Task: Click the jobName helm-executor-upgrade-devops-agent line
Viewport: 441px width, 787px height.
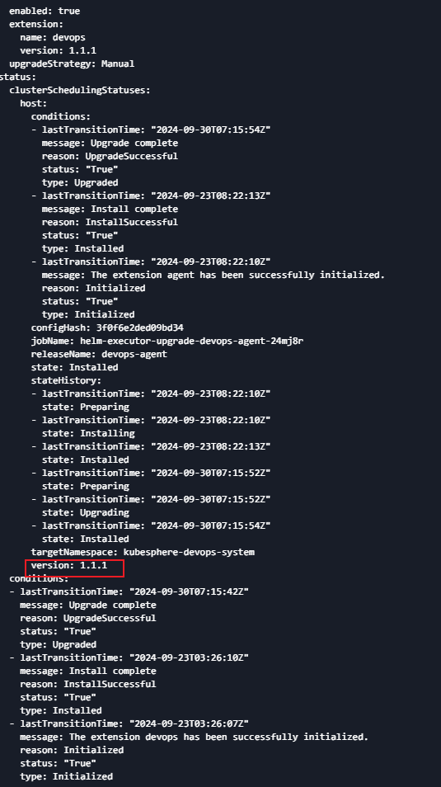Action: [x=167, y=341]
